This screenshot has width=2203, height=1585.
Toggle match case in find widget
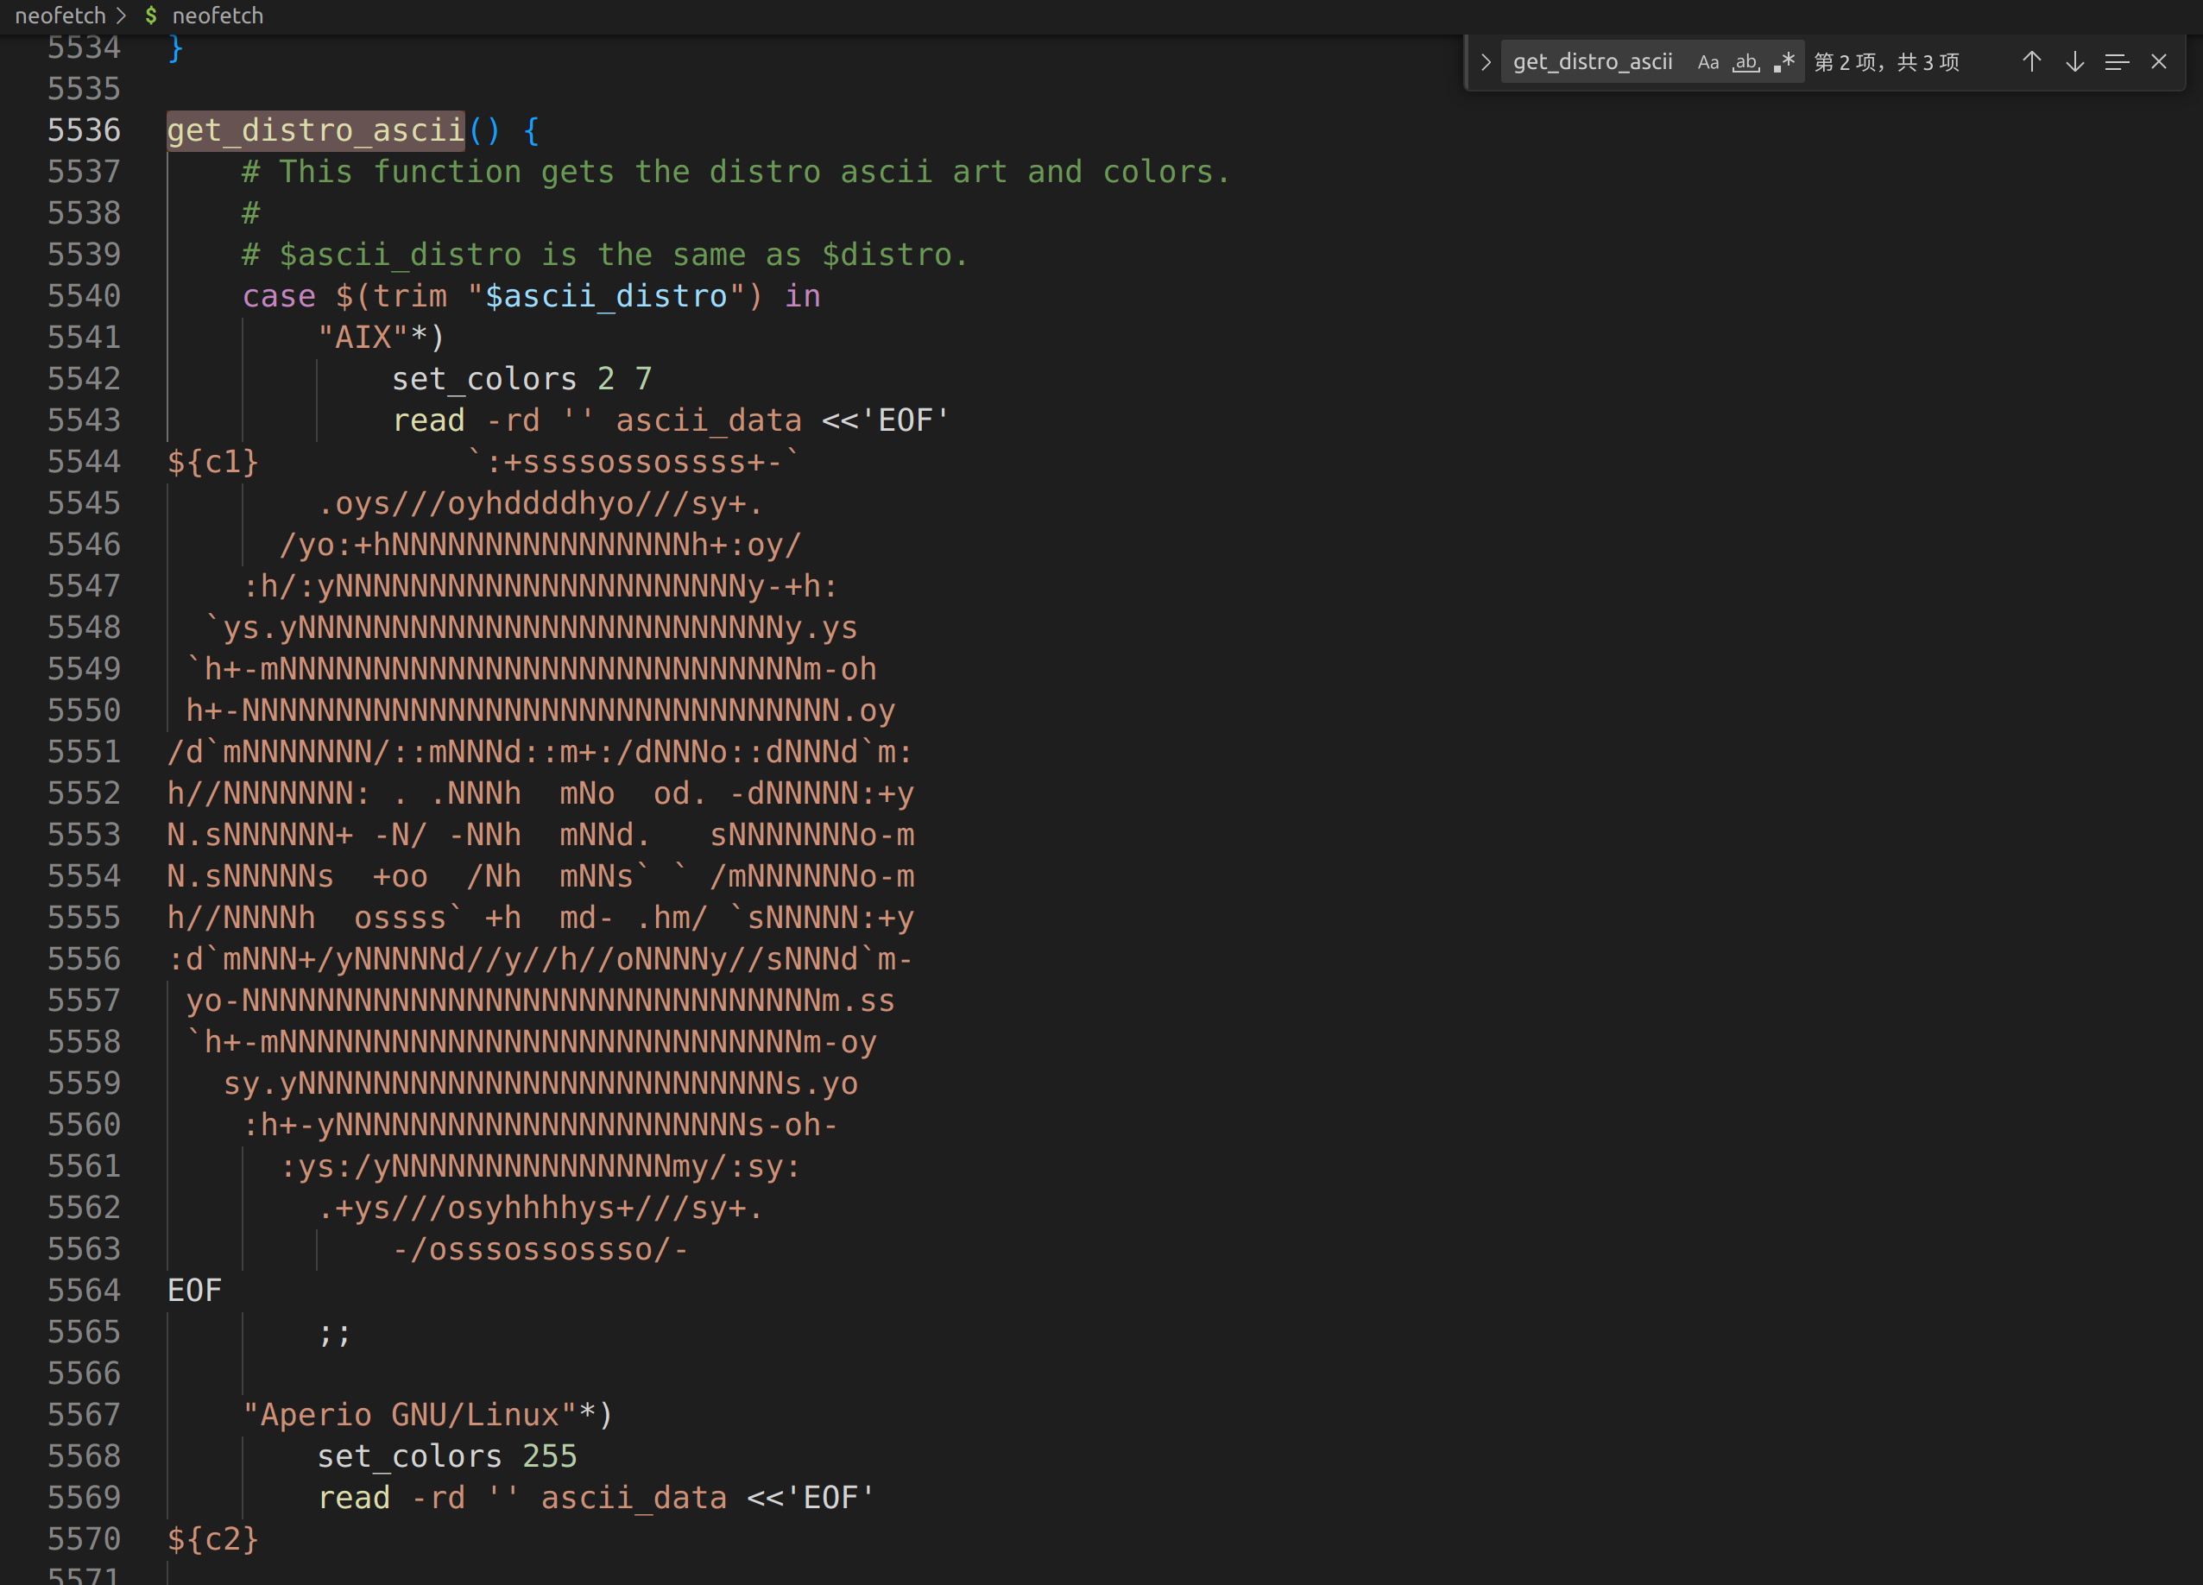click(x=1707, y=62)
